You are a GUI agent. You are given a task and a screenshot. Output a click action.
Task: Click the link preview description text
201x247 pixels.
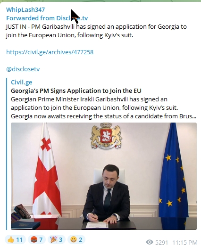(104, 108)
